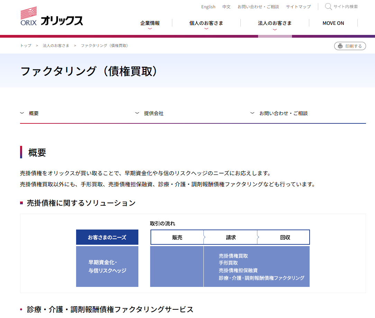This screenshot has height=318, width=375.
Task: Open お問い合わせ・ご相談 in top header
Action: (x=258, y=7)
